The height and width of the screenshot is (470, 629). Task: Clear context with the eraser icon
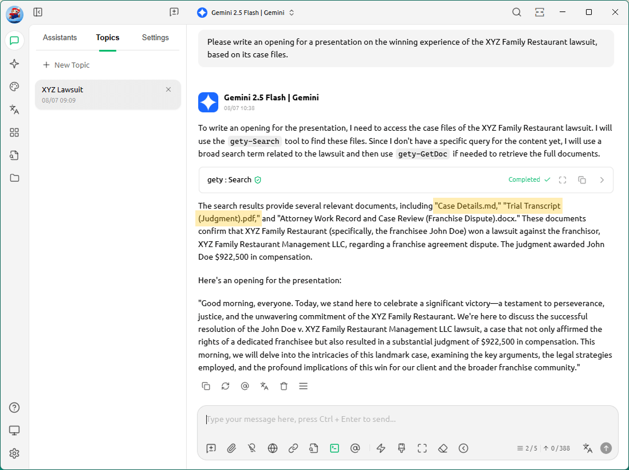click(443, 448)
